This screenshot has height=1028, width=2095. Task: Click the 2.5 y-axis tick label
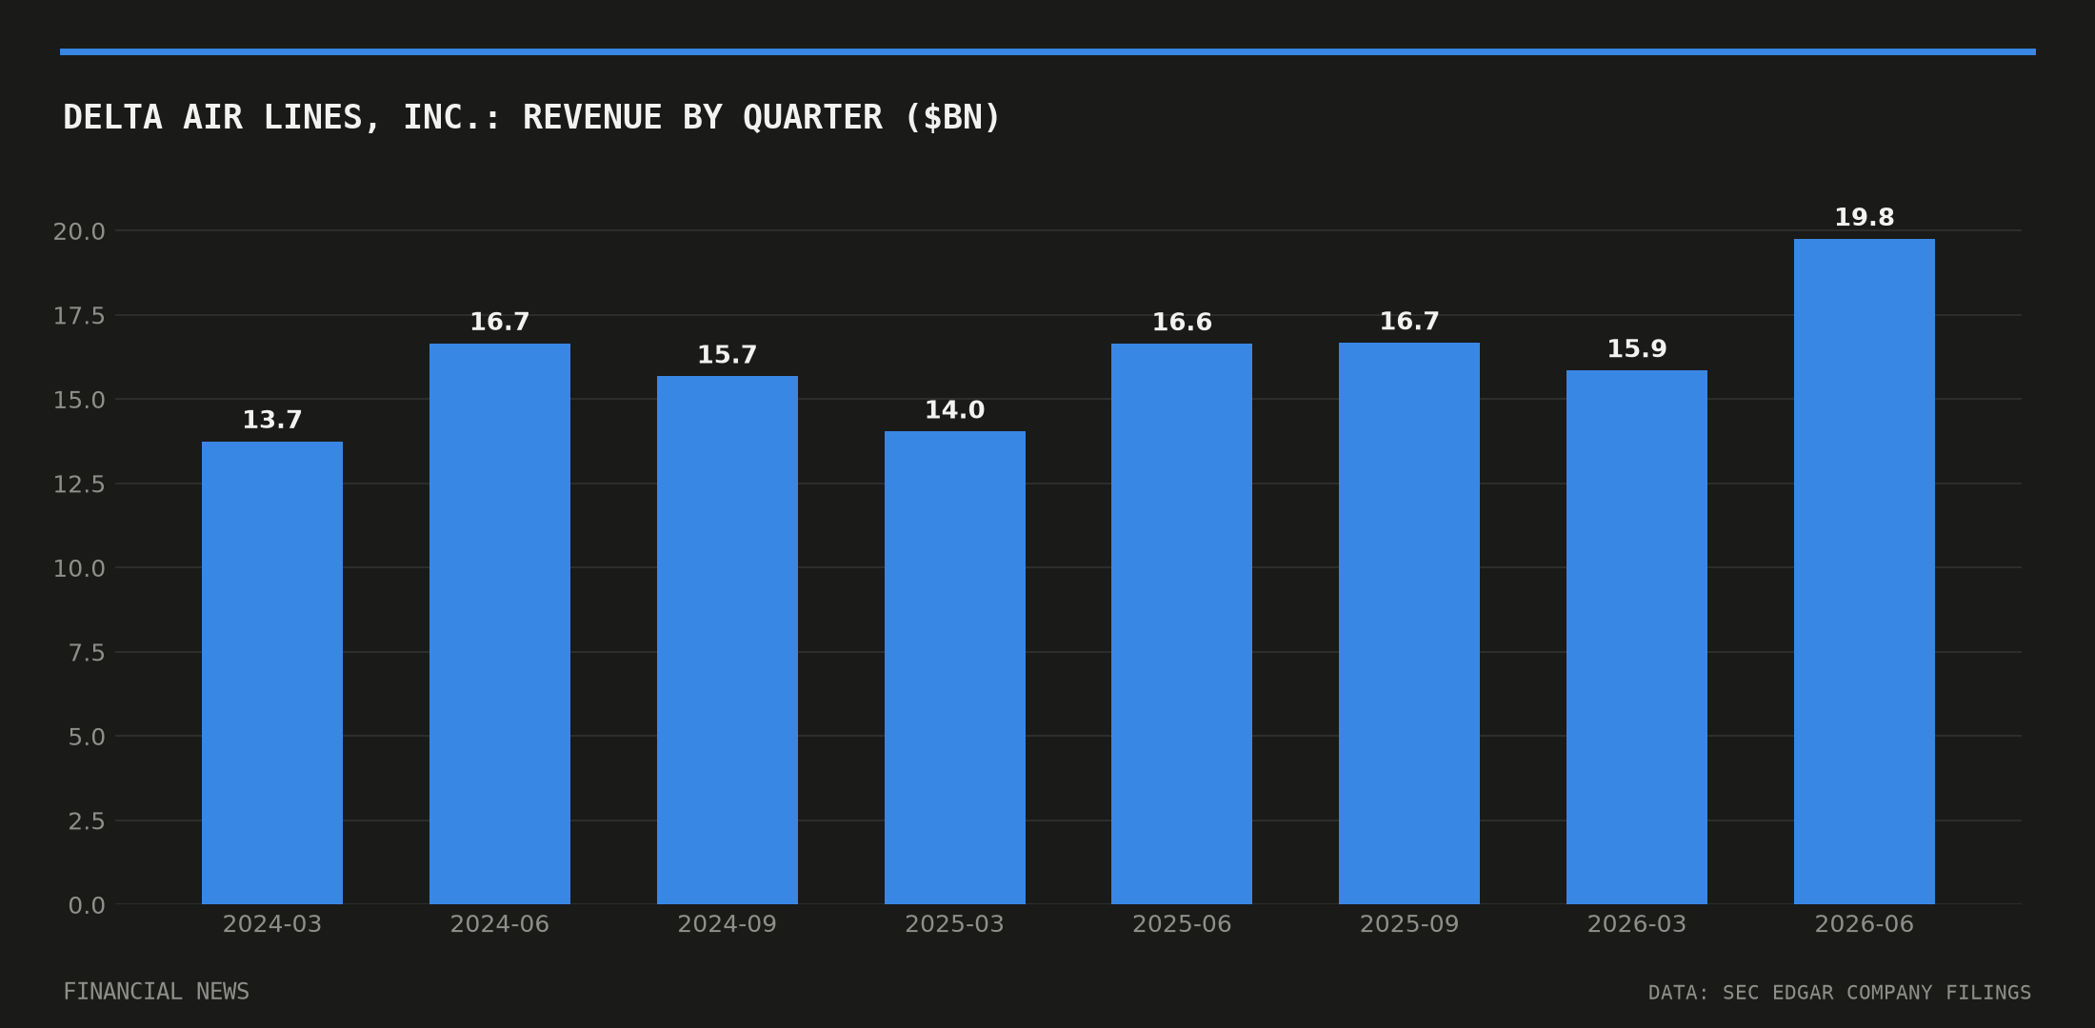pos(87,821)
